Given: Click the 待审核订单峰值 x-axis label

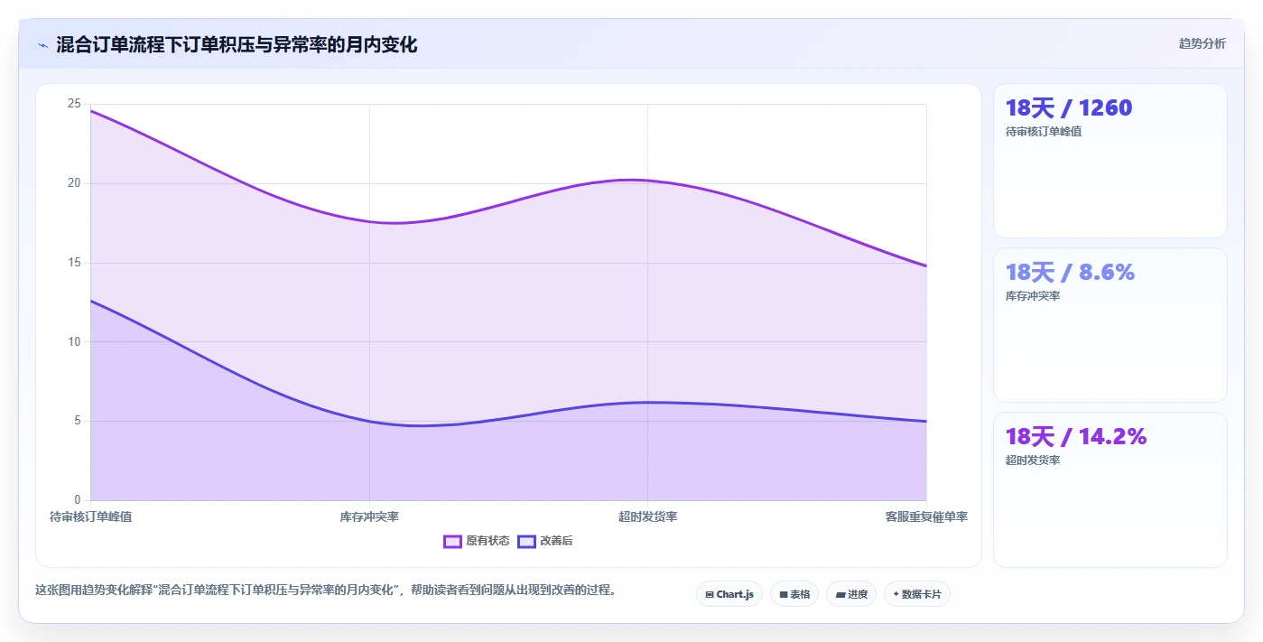Looking at the screenshot, I should [x=90, y=517].
